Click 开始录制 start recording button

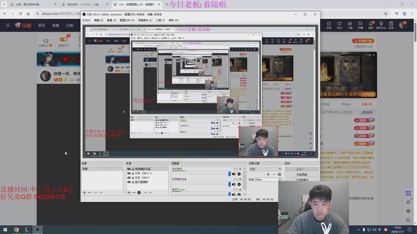pos(302,175)
